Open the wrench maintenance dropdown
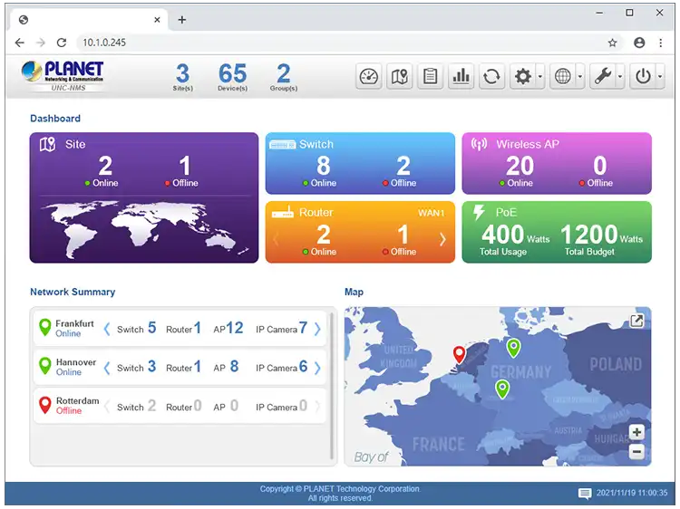The image size is (680, 509). tap(607, 77)
